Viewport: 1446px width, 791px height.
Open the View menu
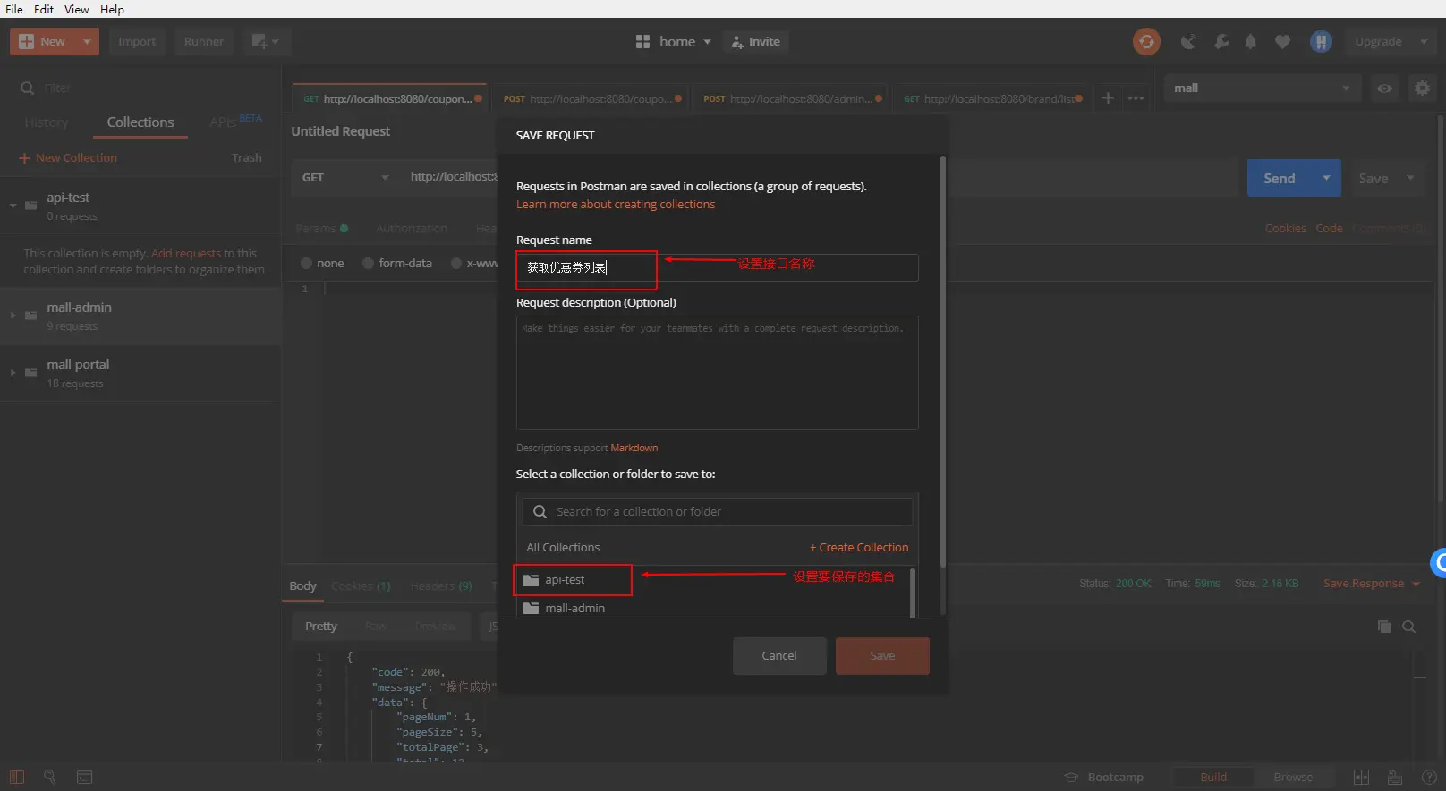coord(77,9)
